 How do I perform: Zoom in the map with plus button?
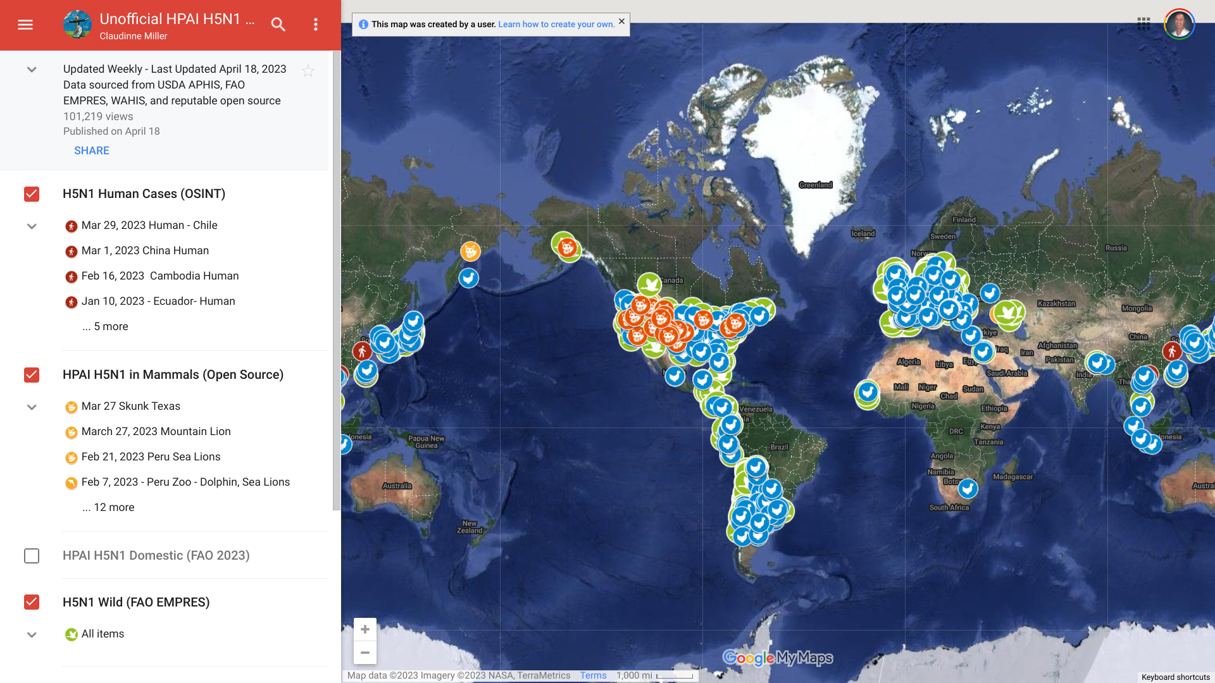point(365,629)
